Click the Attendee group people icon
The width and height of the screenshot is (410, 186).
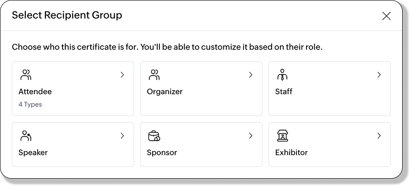26,75
